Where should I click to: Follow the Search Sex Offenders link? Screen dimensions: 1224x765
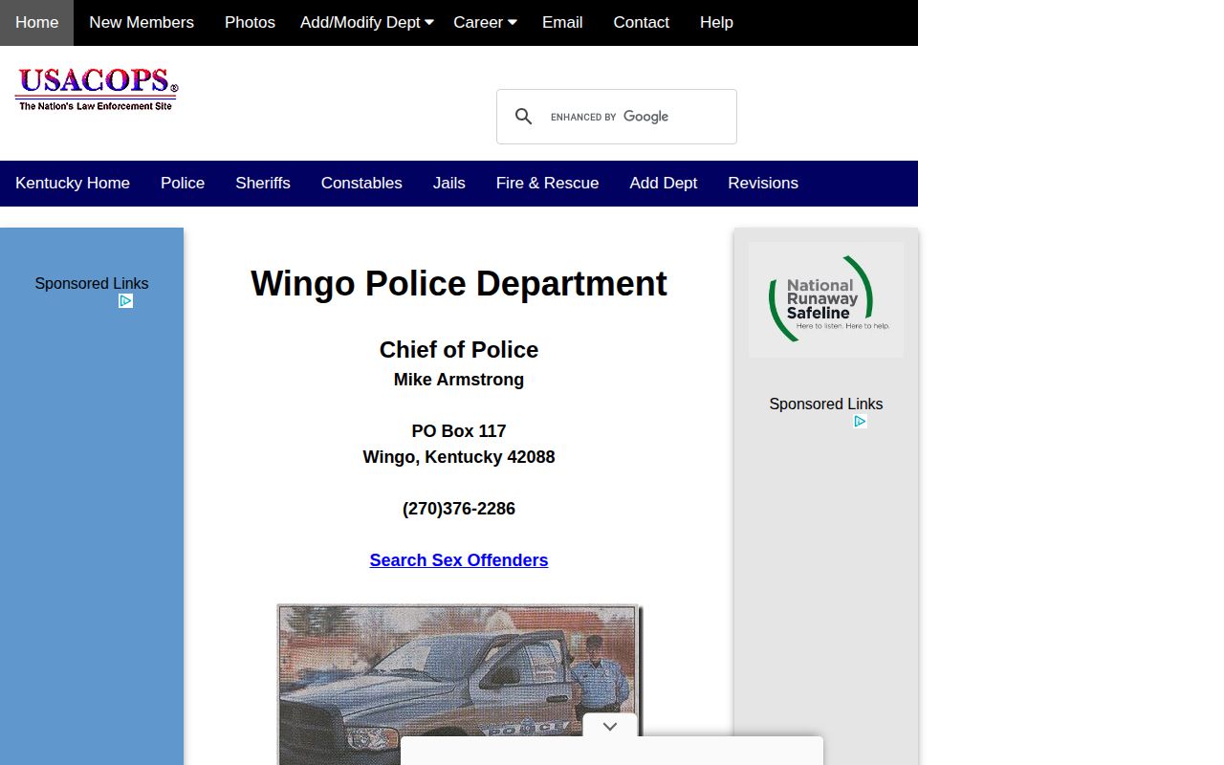coord(459,560)
